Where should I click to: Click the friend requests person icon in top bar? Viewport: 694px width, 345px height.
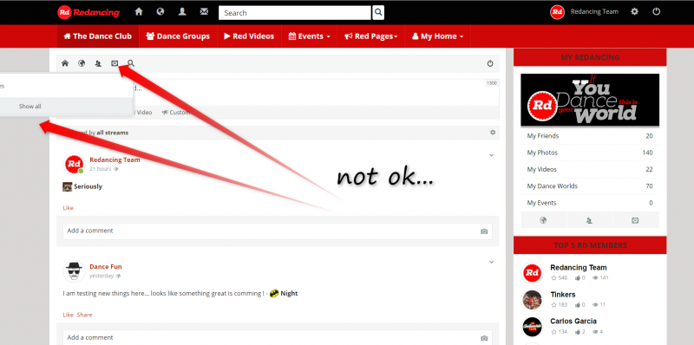[182, 12]
